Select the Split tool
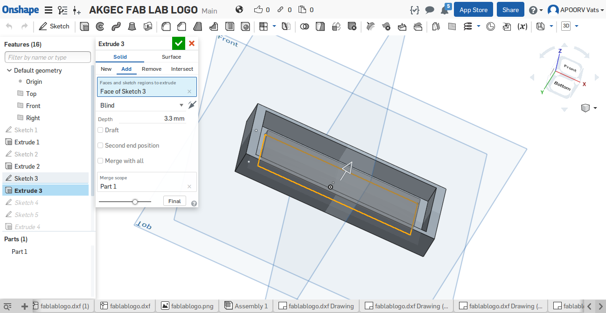Viewport: 606px width, 313px height. pyautogui.click(x=320, y=27)
